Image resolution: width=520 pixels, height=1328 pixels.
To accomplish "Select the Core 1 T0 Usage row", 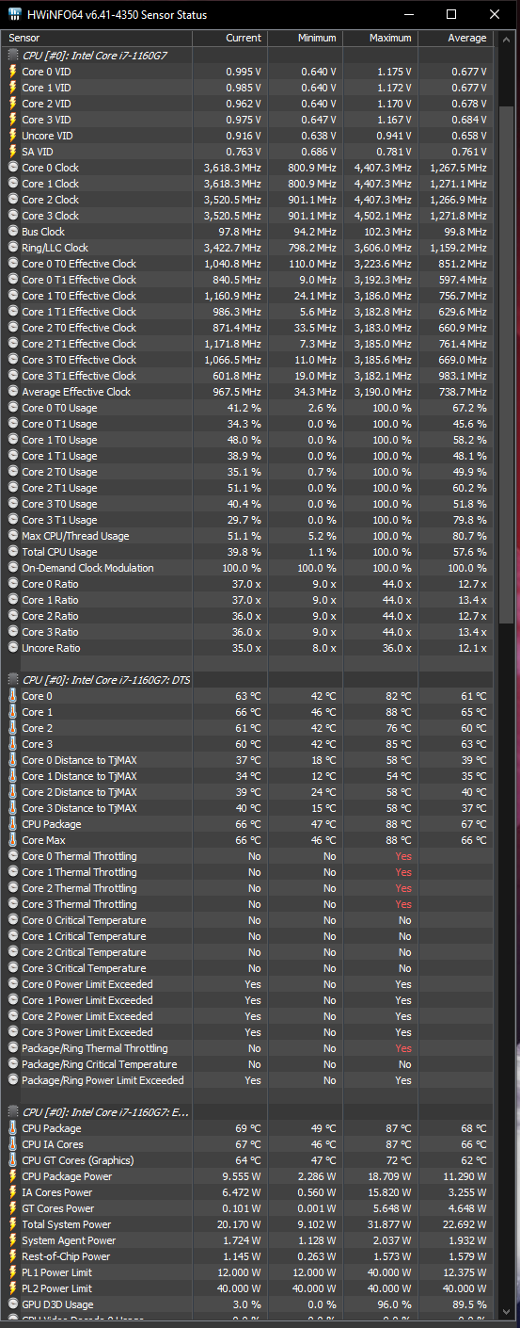I will (248, 440).
